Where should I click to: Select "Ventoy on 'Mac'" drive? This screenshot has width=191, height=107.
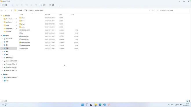coord(11,64)
